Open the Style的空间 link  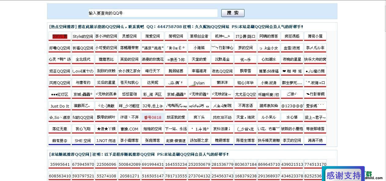point(83,36)
